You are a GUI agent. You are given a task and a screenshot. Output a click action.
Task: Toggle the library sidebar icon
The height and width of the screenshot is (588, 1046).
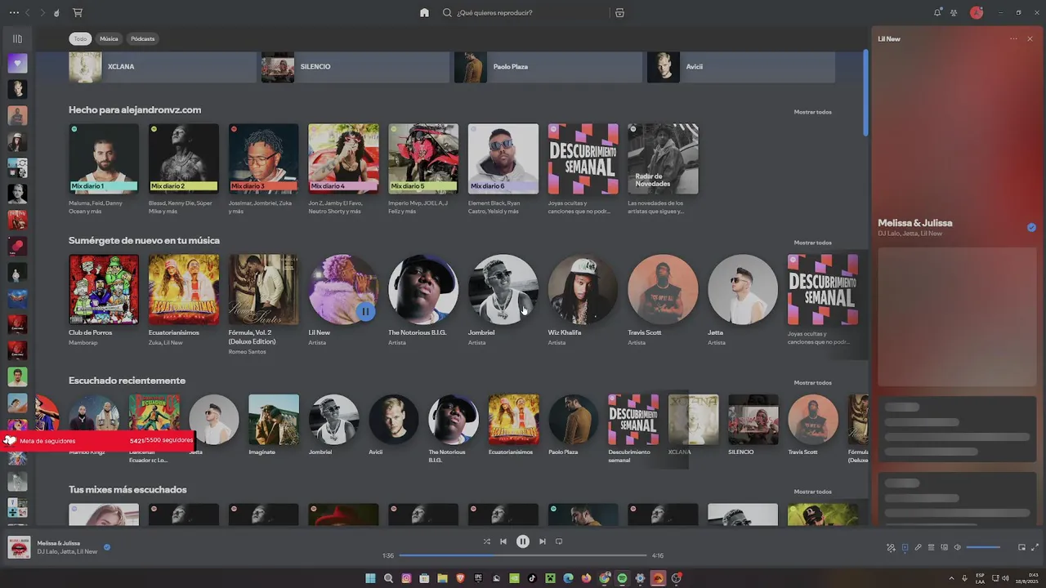[17, 38]
